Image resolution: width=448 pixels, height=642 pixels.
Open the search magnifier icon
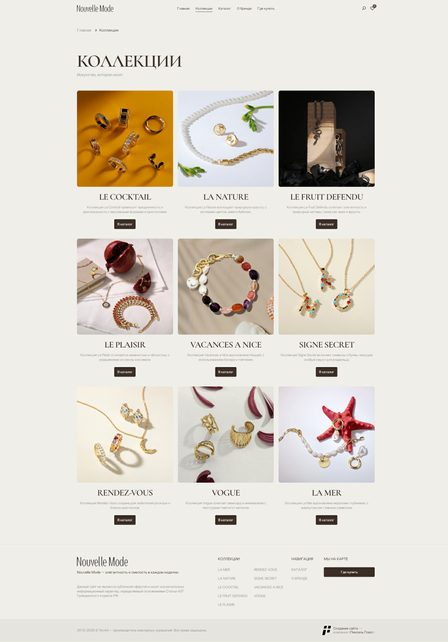click(364, 8)
